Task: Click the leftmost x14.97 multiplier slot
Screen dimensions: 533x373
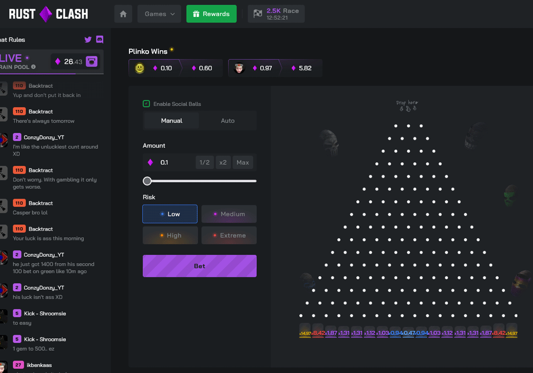Action: tap(305, 331)
